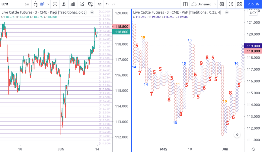The height and width of the screenshot is (152, 262).
Task: Take a chart snapshot with camera icon
Action: click(x=239, y=4)
